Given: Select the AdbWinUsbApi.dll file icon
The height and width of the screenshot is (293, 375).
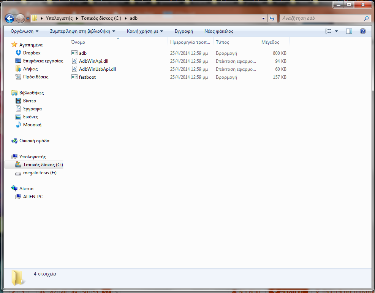Looking at the screenshot, I should pos(74,69).
